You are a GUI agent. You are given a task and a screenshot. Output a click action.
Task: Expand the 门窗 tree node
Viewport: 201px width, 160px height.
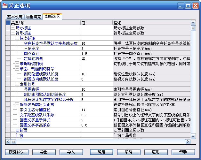13,135
